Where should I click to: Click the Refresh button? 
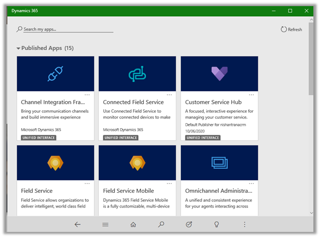click(x=291, y=29)
